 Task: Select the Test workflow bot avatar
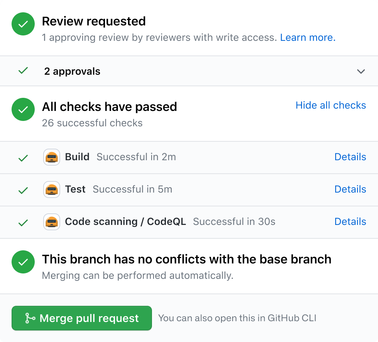click(52, 189)
